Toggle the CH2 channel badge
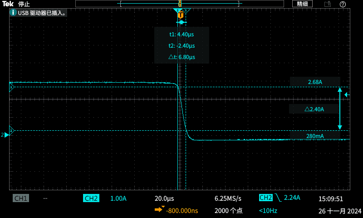Viewport: 363px width, 218px height. pyautogui.click(x=91, y=198)
